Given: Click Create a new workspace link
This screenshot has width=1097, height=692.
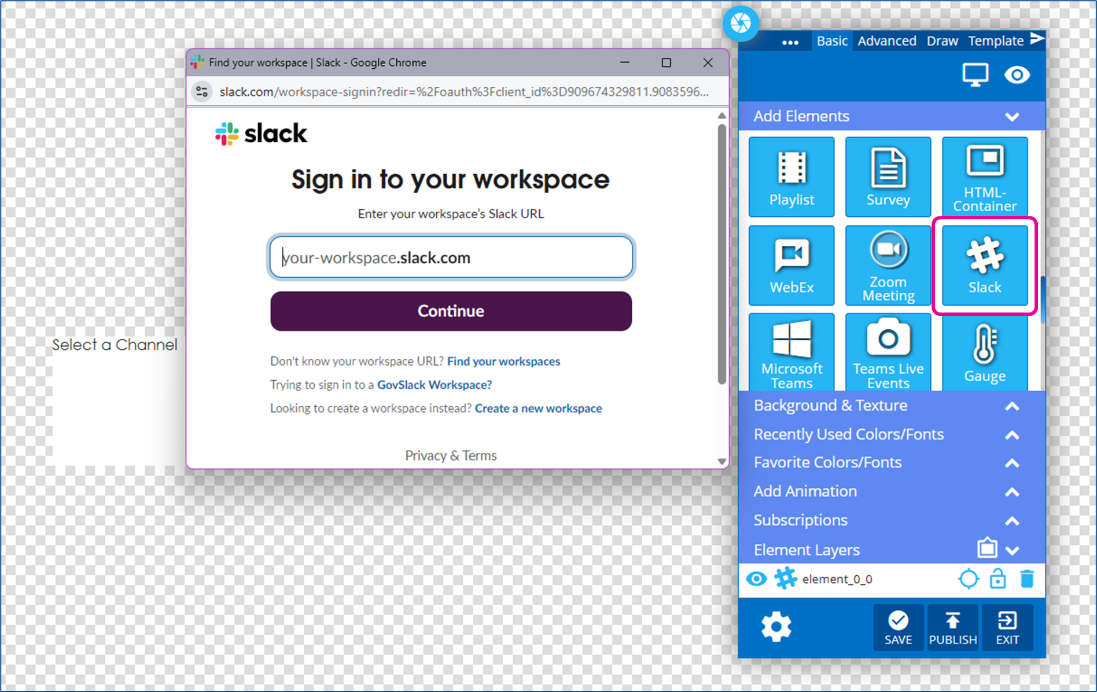Looking at the screenshot, I should pyautogui.click(x=538, y=408).
